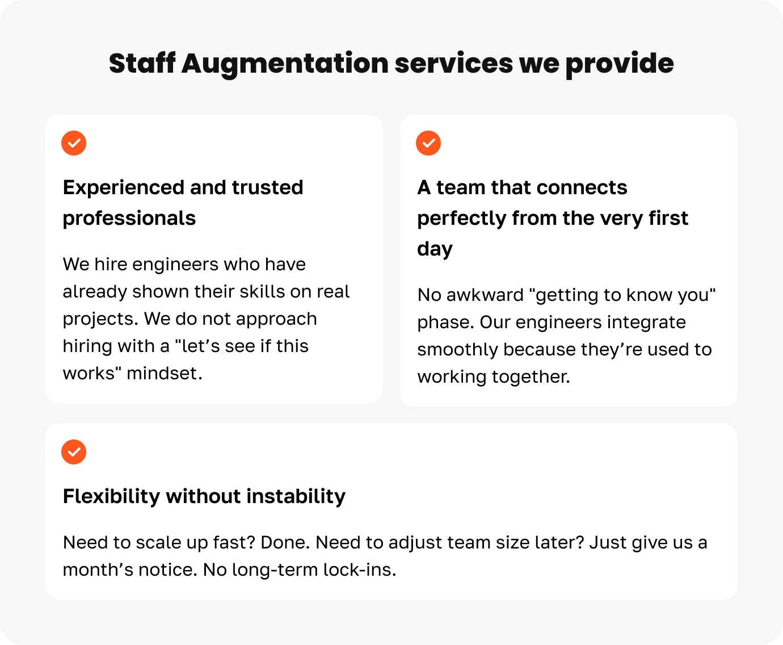The image size is (783, 645).
Task: Click the orange checkmark above A team that connects
Action: click(x=428, y=143)
